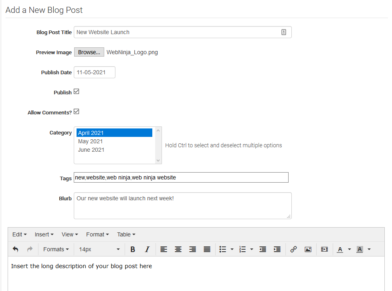Open the text color picker arrow

coord(350,249)
